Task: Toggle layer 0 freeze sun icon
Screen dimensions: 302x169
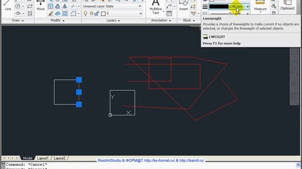Action: point(92,14)
